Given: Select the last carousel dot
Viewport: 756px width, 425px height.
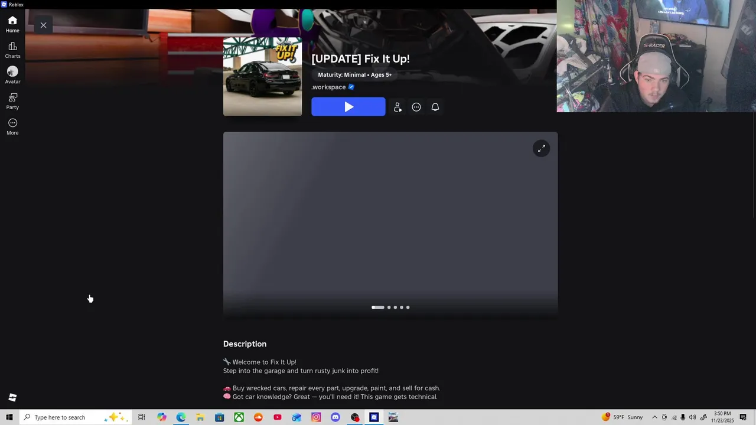Looking at the screenshot, I should coord(408,307).
